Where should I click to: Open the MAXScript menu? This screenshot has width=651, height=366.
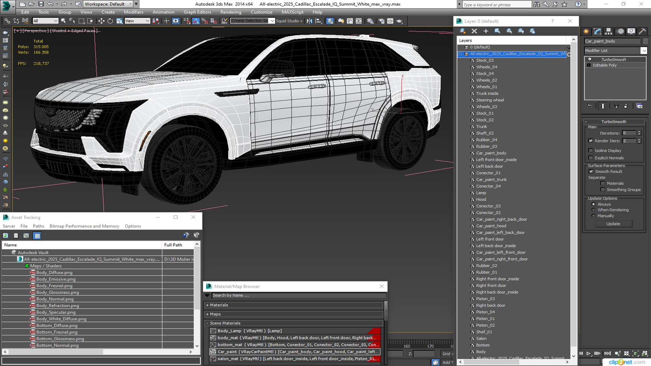tap(292, 12)
